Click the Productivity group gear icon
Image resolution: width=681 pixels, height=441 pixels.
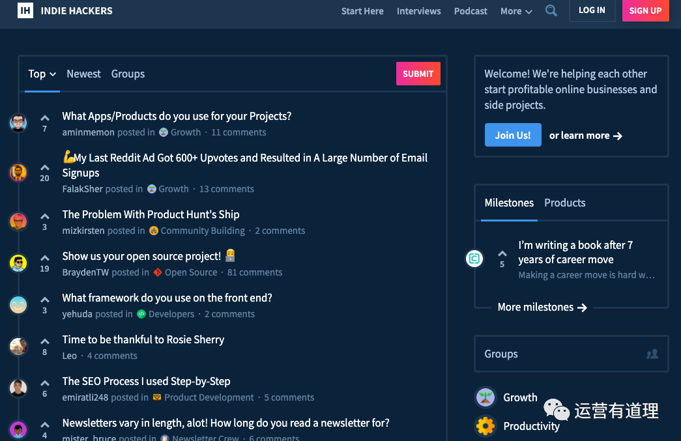[x=485, y=426]
